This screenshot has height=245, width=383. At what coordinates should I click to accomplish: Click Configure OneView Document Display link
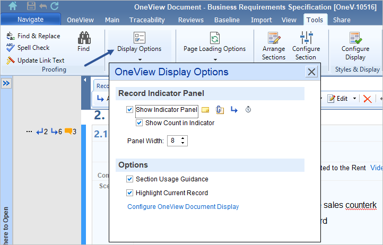pyautogui.click(x=183, y=207)
